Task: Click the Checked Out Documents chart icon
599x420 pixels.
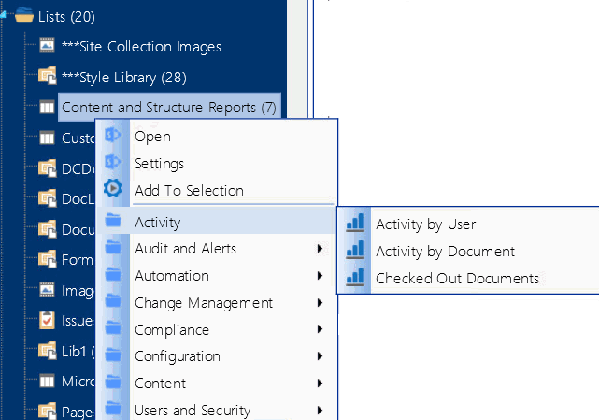Action: [x=354, y=278]
